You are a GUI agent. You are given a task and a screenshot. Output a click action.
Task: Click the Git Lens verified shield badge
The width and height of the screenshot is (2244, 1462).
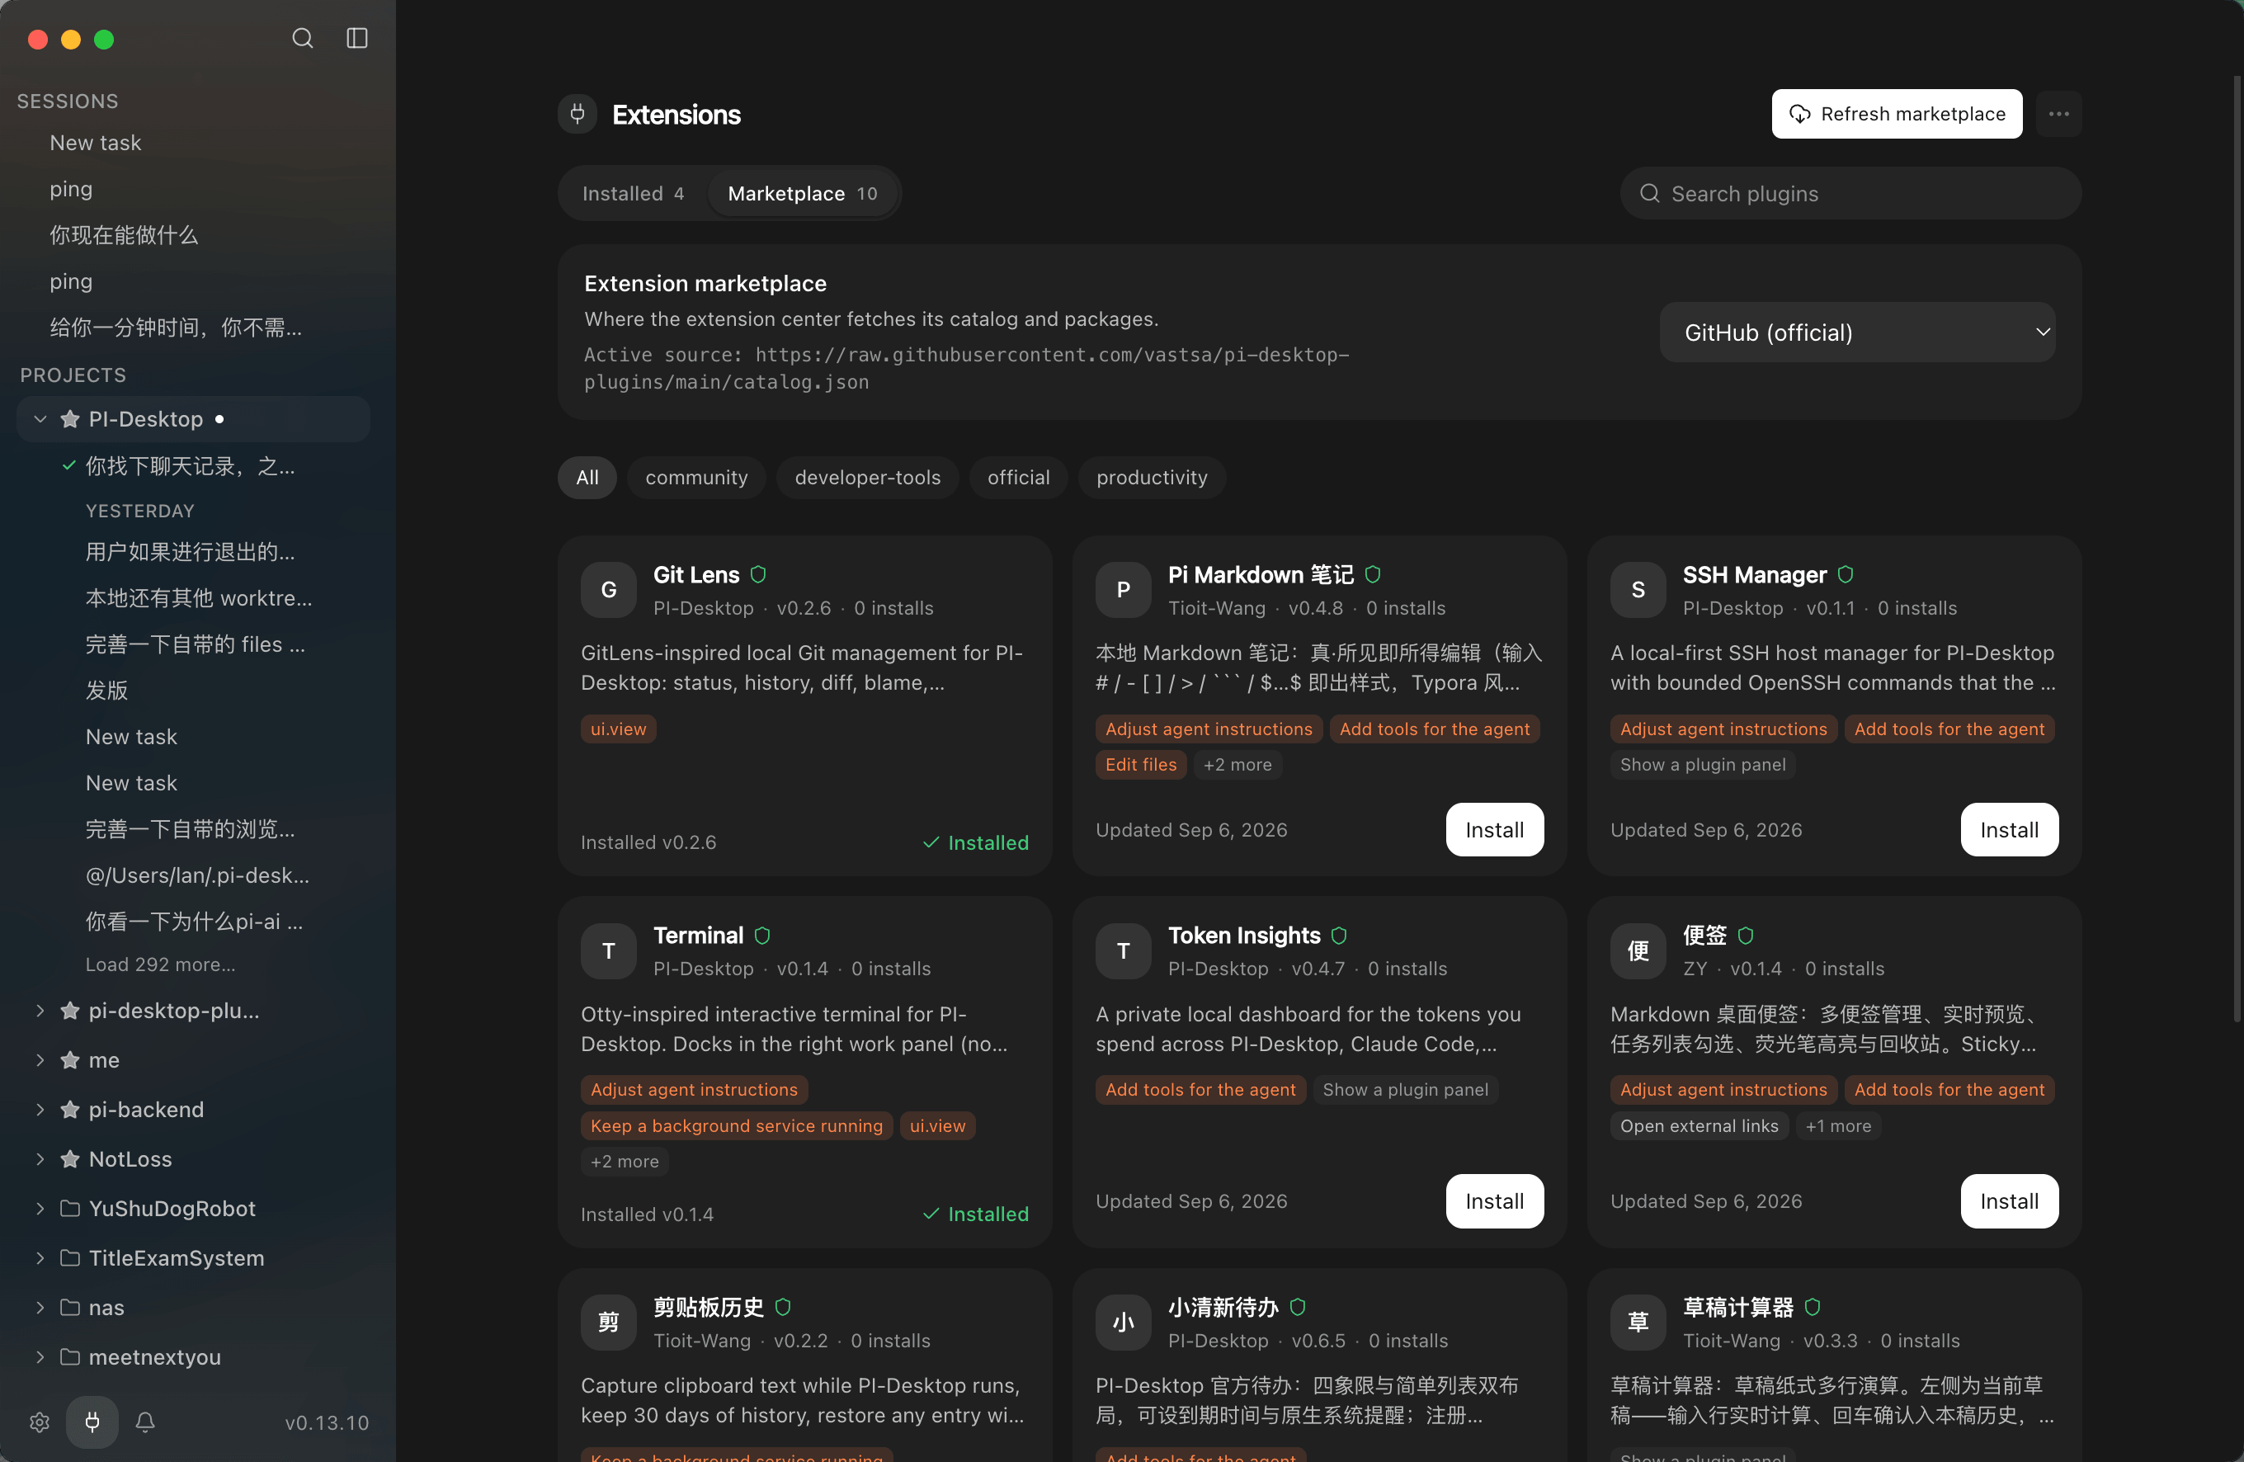758,574
